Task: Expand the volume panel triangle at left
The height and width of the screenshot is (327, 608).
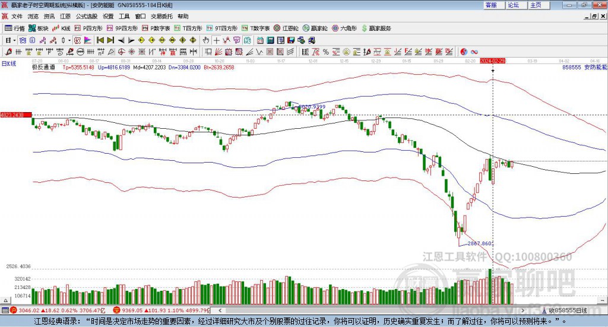Action: (x=5, y=300)
